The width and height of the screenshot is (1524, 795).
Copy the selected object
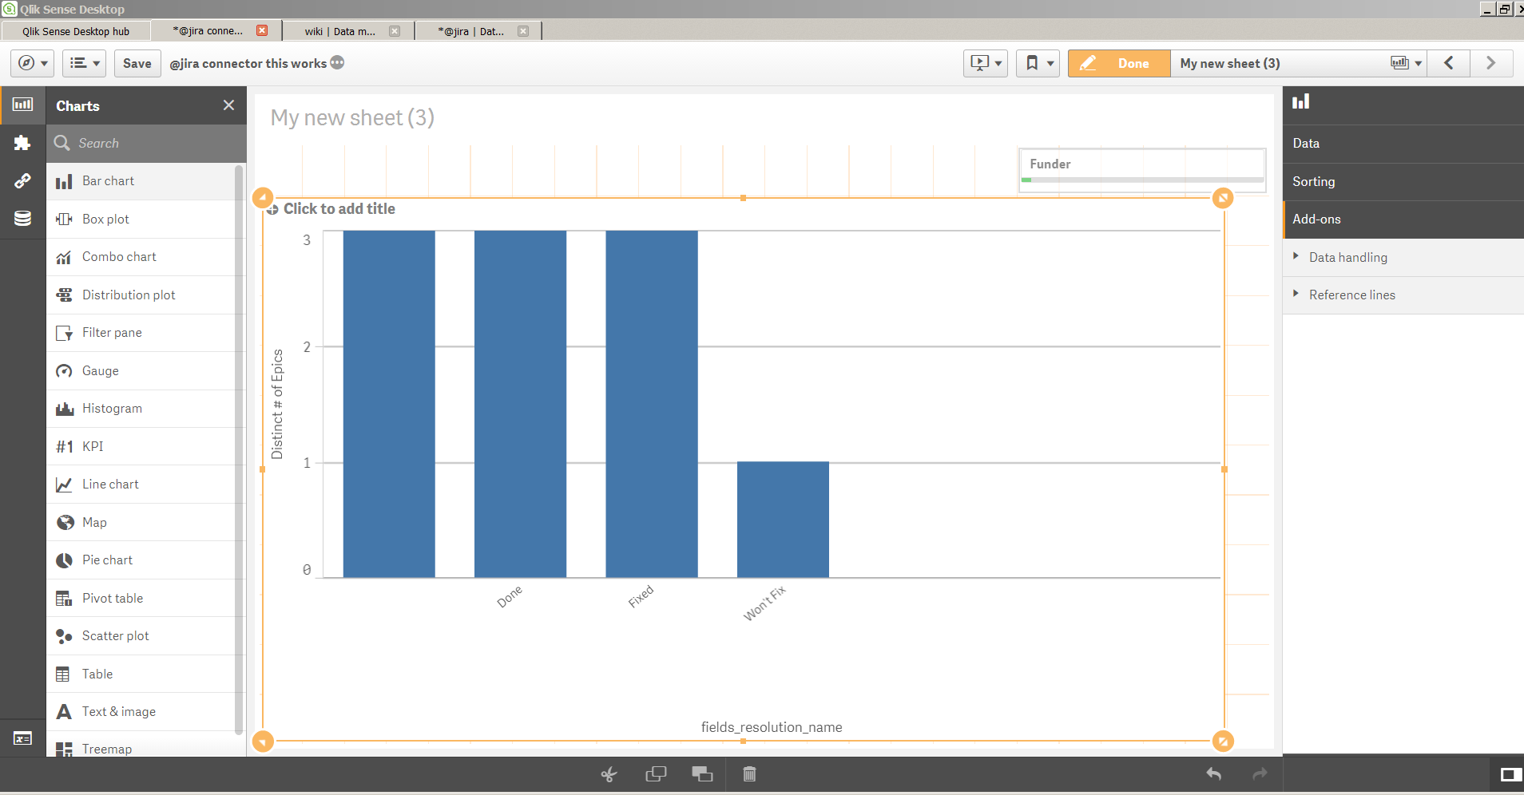(656, 774)
